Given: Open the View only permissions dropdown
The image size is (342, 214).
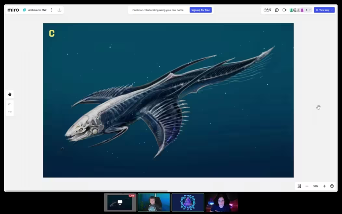Looking at the screenshot, I should [324, 10].
